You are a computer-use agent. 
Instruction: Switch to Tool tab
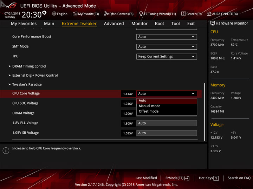pos(176,24)
